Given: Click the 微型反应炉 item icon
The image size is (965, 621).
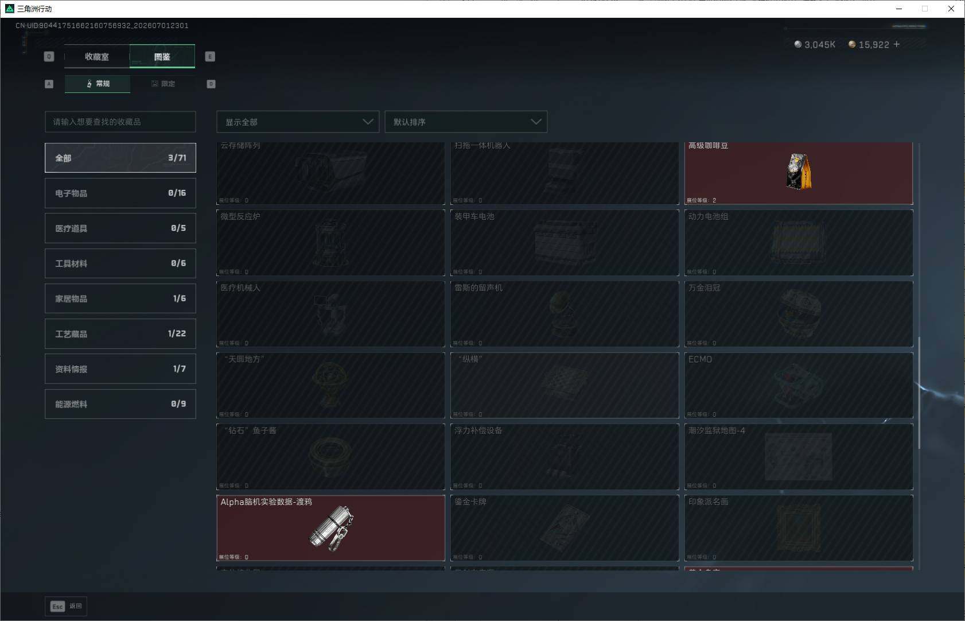Looking at the screenshot, I should 330,243.
